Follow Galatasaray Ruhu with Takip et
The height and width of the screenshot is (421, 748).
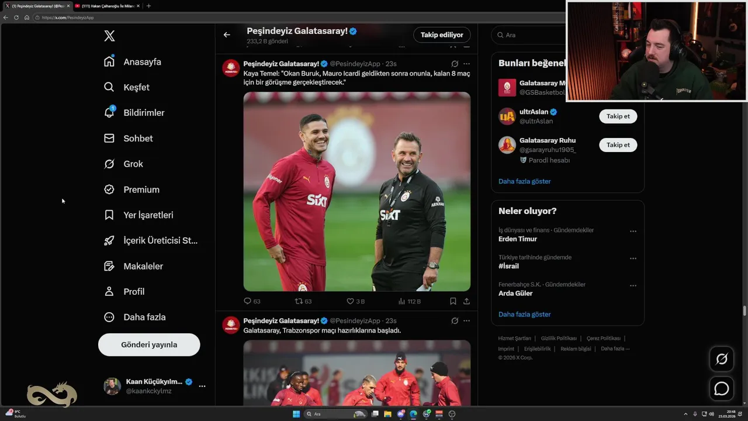[618, 145]
